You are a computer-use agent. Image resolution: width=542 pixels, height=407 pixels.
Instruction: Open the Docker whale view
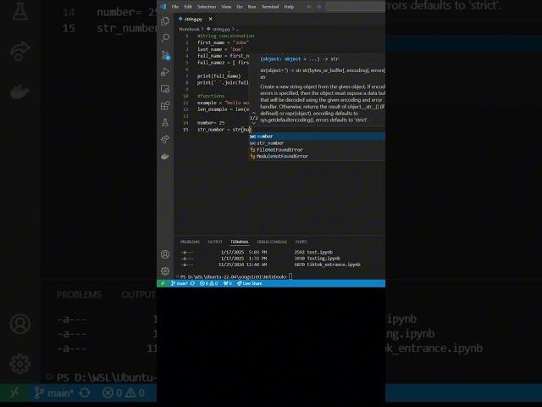coord(165,156)
